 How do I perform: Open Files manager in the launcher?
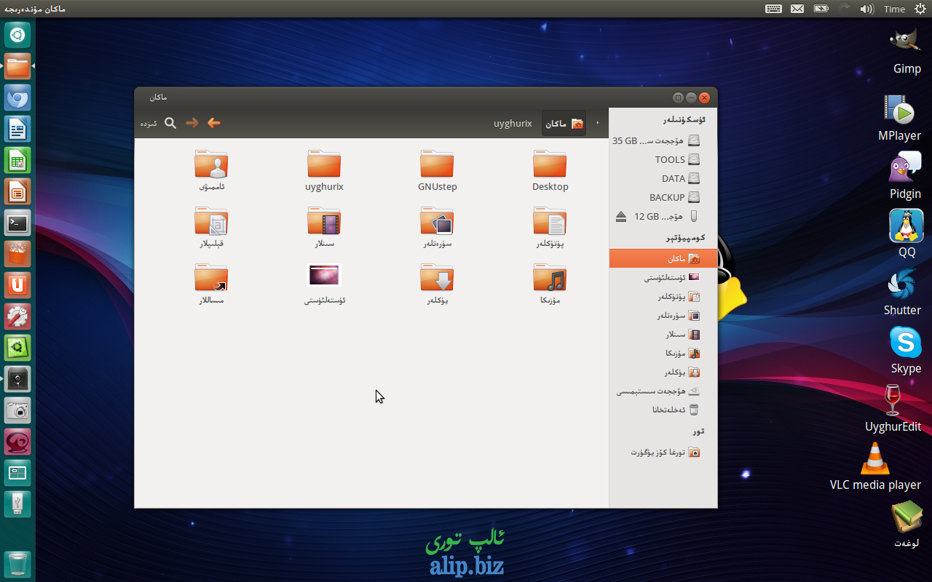coord(17,67)
